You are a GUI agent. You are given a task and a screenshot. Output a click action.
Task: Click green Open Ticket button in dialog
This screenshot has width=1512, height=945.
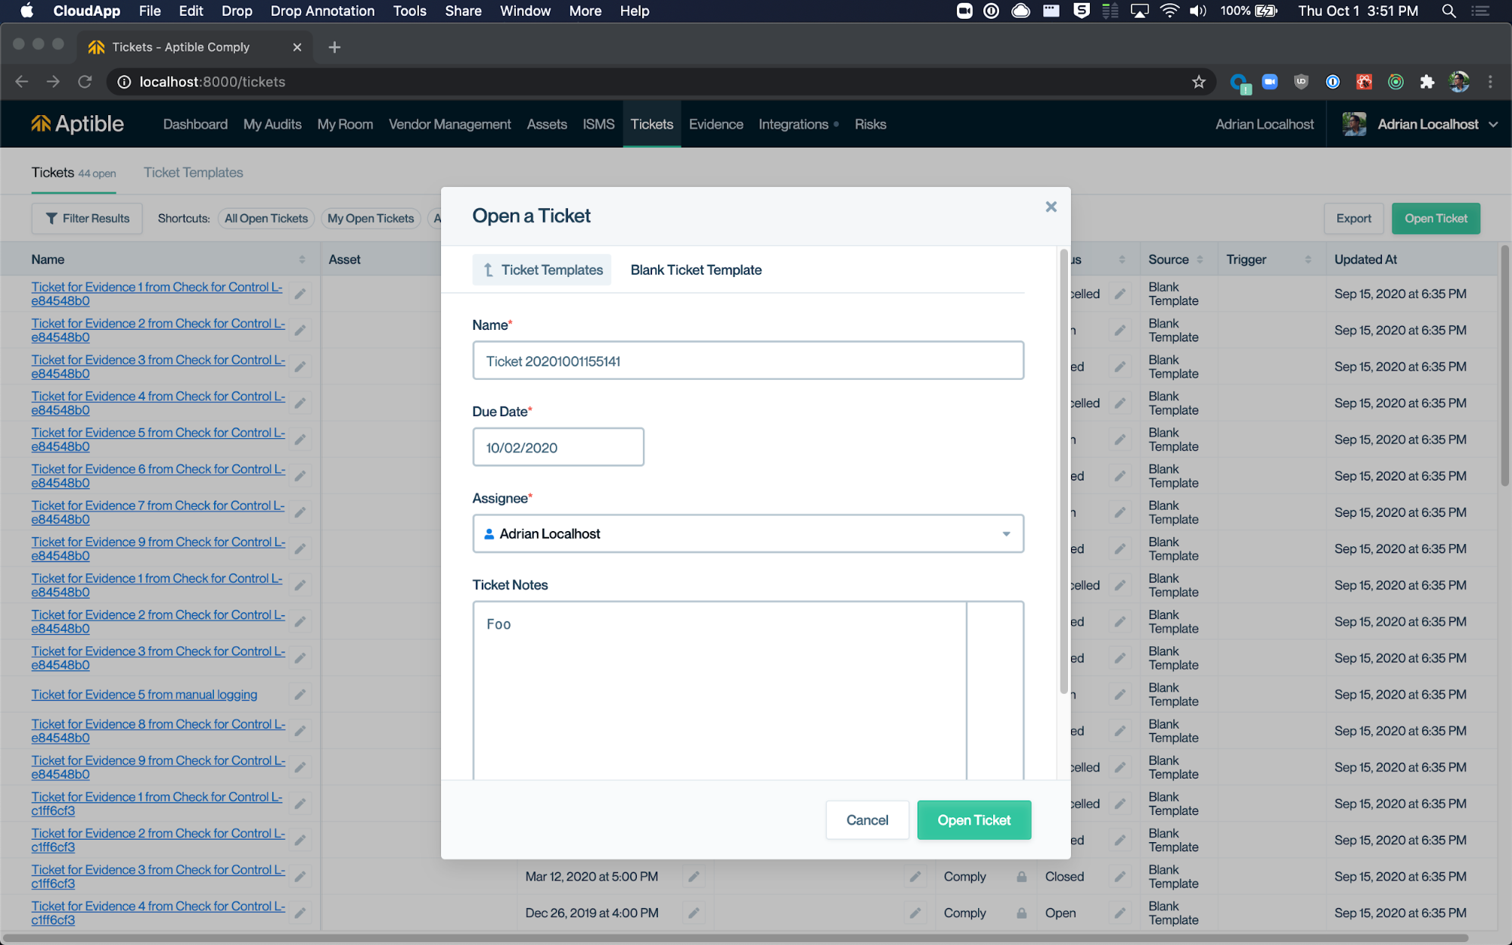(x=973, y=819)
